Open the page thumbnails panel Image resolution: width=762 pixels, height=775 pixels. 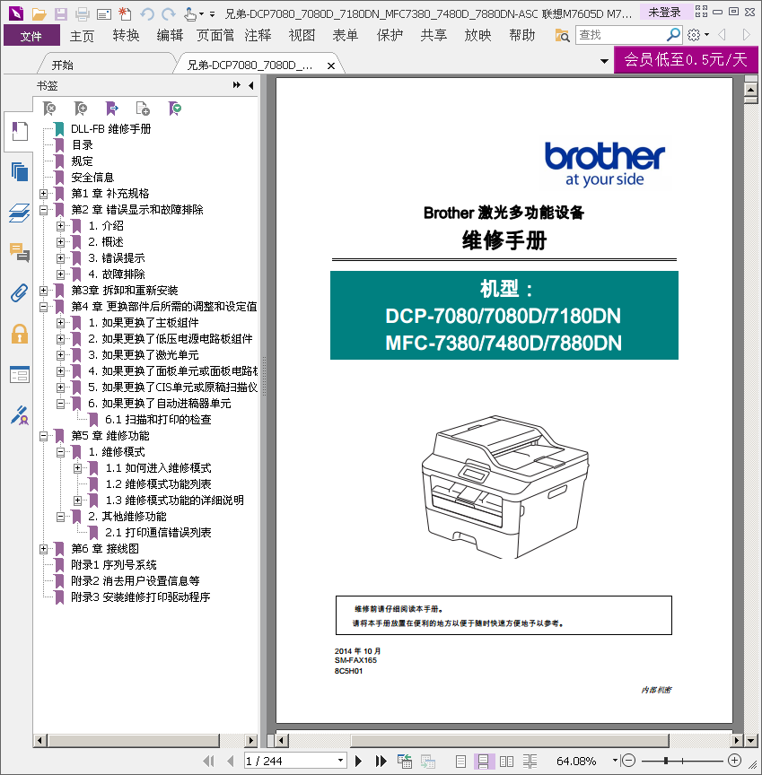tap(19, 172)
